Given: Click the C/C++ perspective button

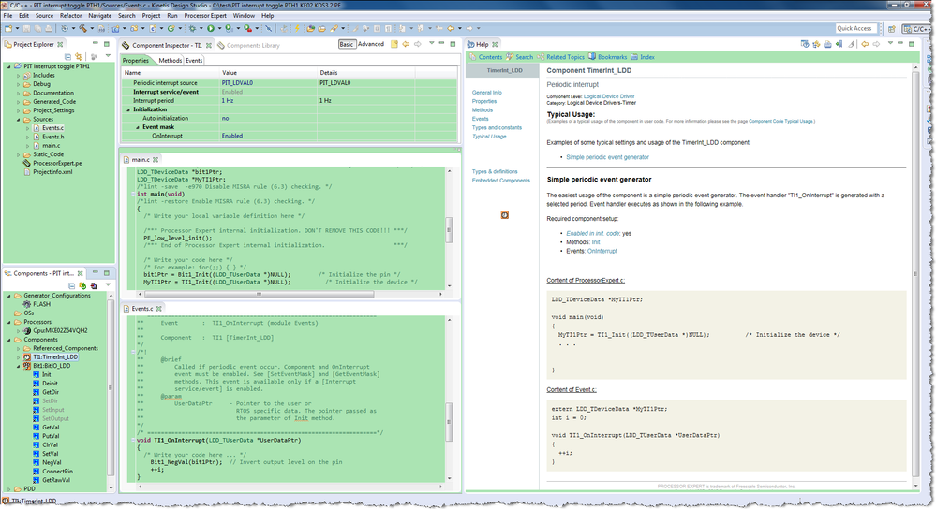Looking at the screenshot, I should tap(915, 29).
